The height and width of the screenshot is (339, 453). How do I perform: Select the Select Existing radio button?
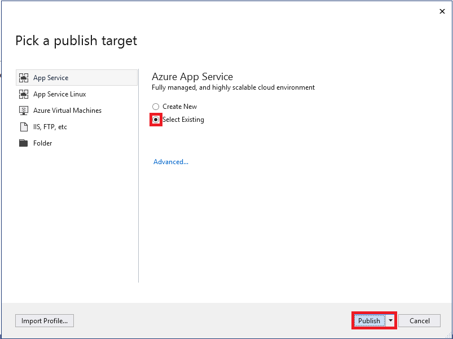point(156,120)
